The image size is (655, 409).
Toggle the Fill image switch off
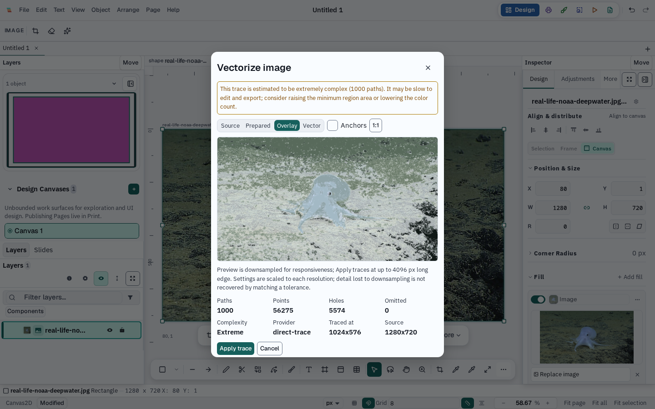click(538, 299)
